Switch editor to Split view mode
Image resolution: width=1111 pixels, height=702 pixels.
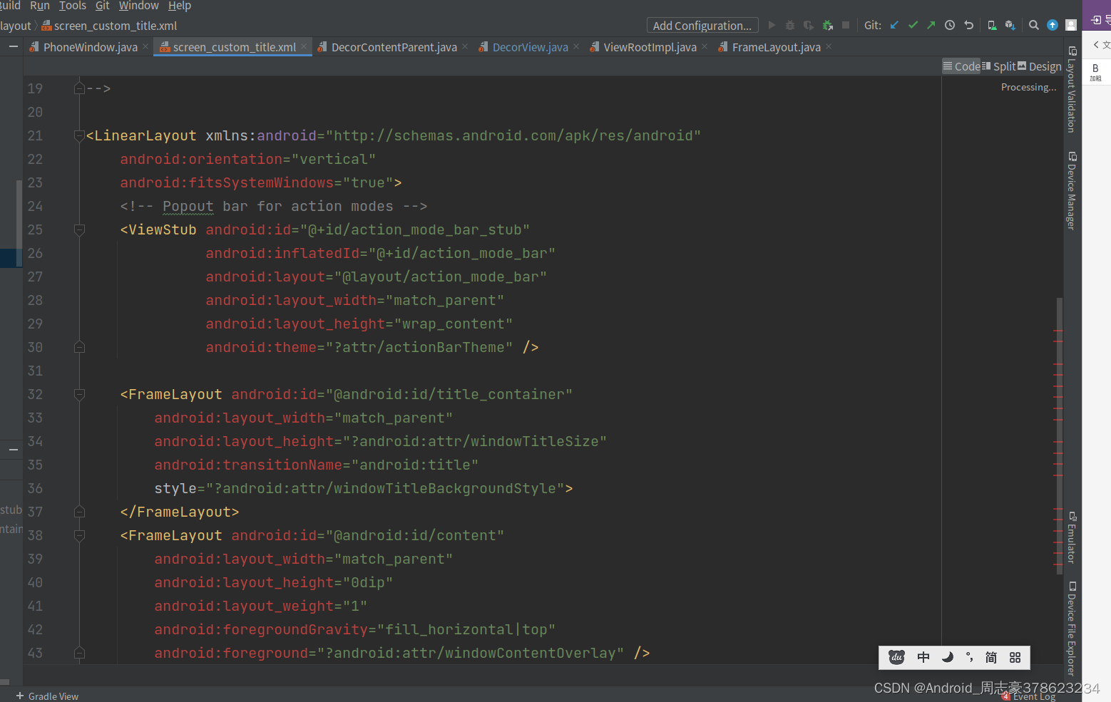(999, 66)
